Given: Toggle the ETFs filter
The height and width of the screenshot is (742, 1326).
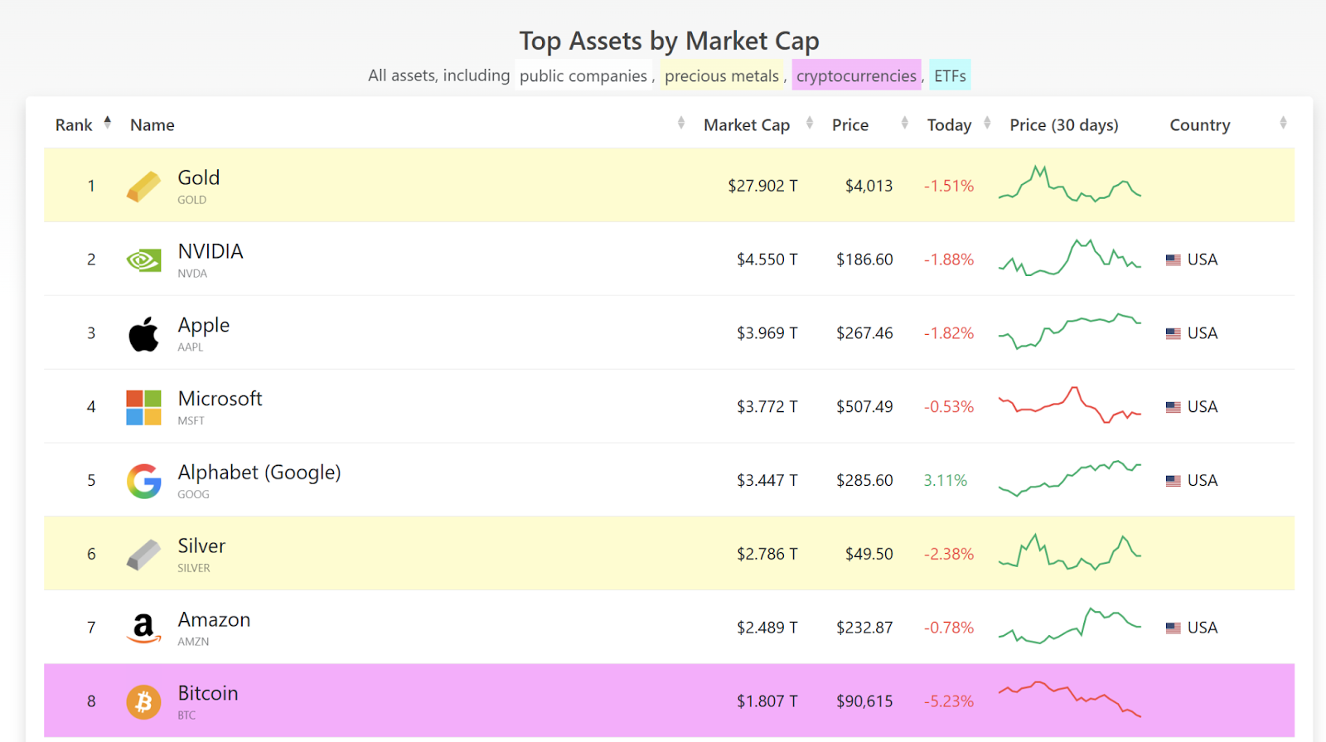Looking at the screenshot, I should [x=950, y=75].
